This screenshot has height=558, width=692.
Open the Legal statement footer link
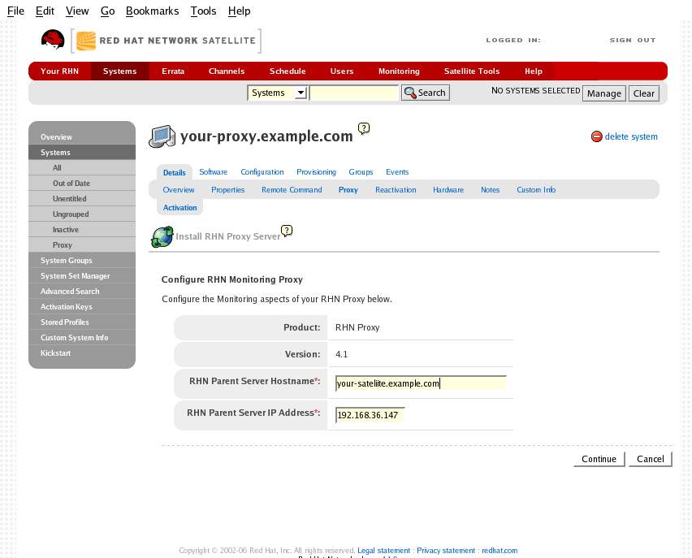tap(383, 551)
